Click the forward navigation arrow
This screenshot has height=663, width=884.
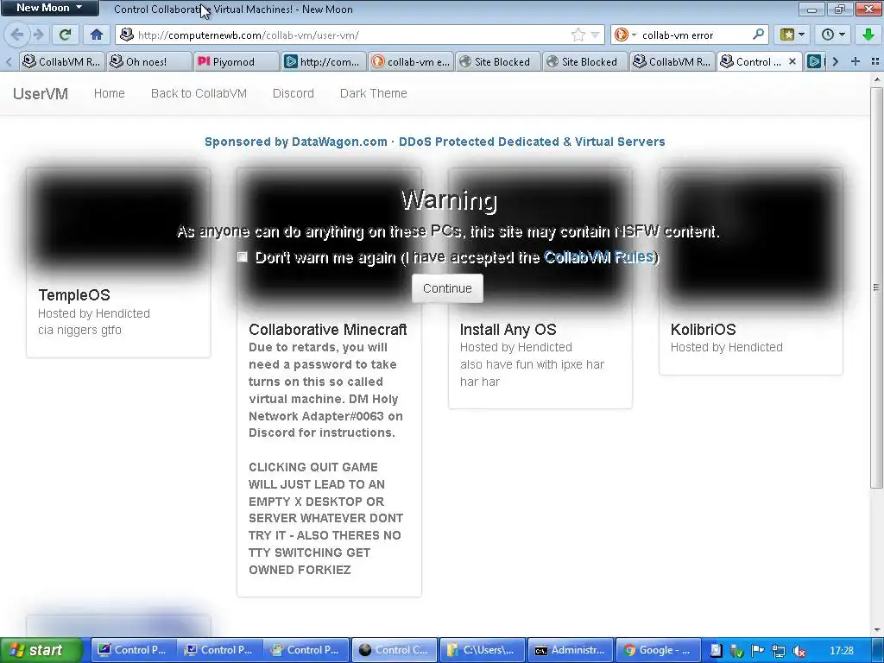point(38,35)
